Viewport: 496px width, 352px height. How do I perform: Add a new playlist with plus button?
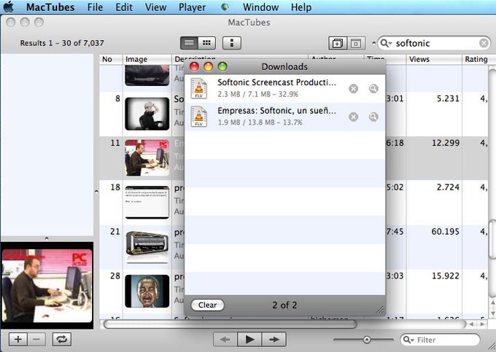click(18, 340)
